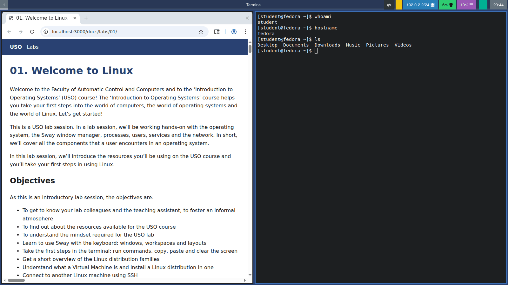Open the browser profile icon
The image size is (508, 285).
coord(234,32)
